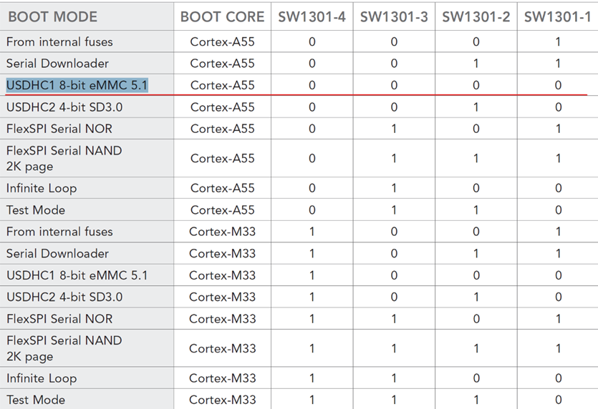This screenshot has height=409, width=598.
Task: Click Serial Downloader in Cortex-A55 section
Action: tap(58, 64)
